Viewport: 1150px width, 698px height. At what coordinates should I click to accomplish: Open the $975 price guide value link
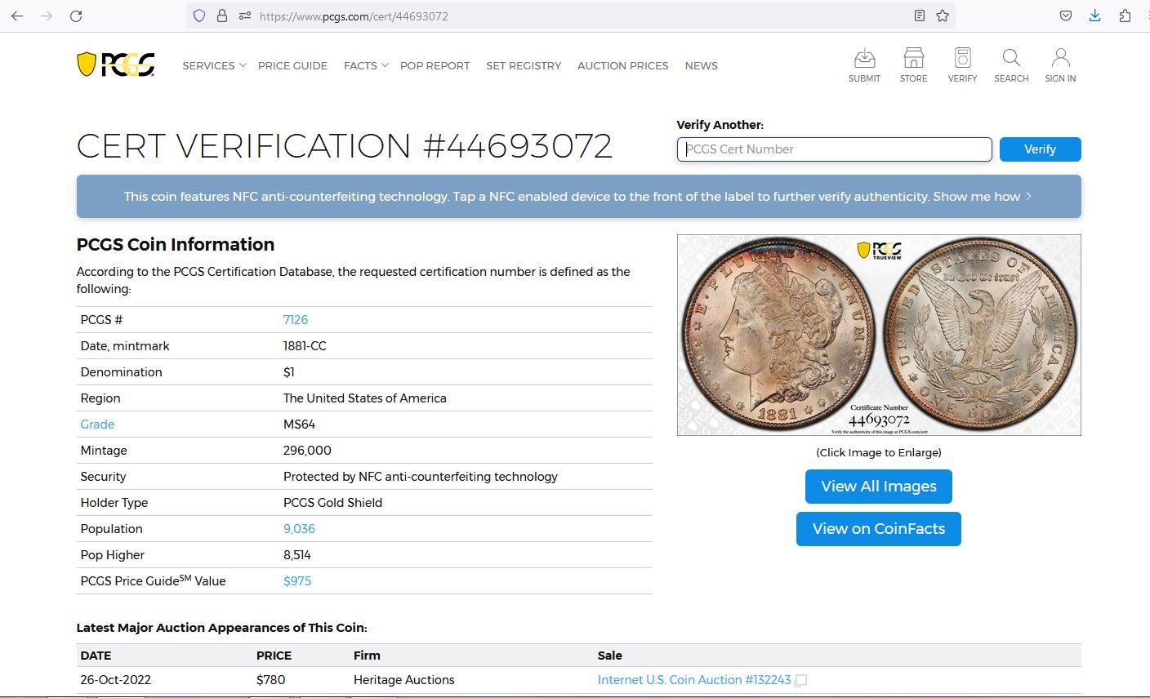[x=297, y=581]
